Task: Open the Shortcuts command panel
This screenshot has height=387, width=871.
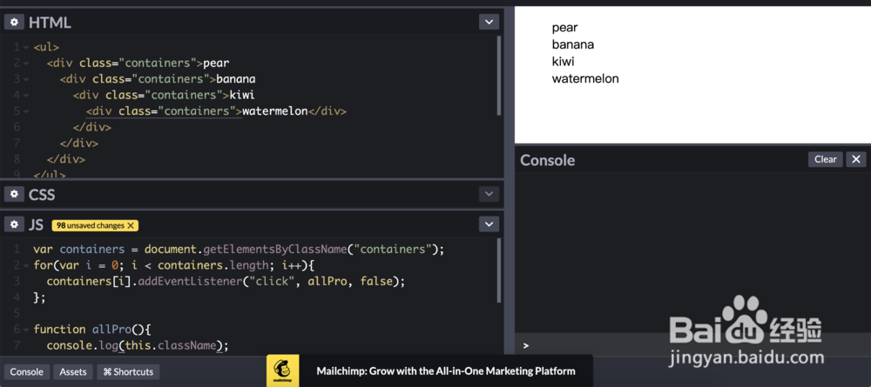Action: 128,371
